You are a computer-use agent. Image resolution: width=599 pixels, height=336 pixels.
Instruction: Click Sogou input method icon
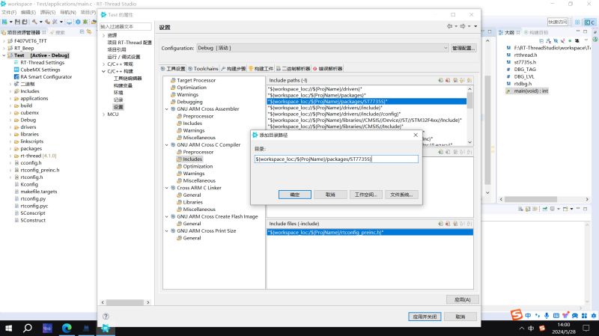(517, 315)
